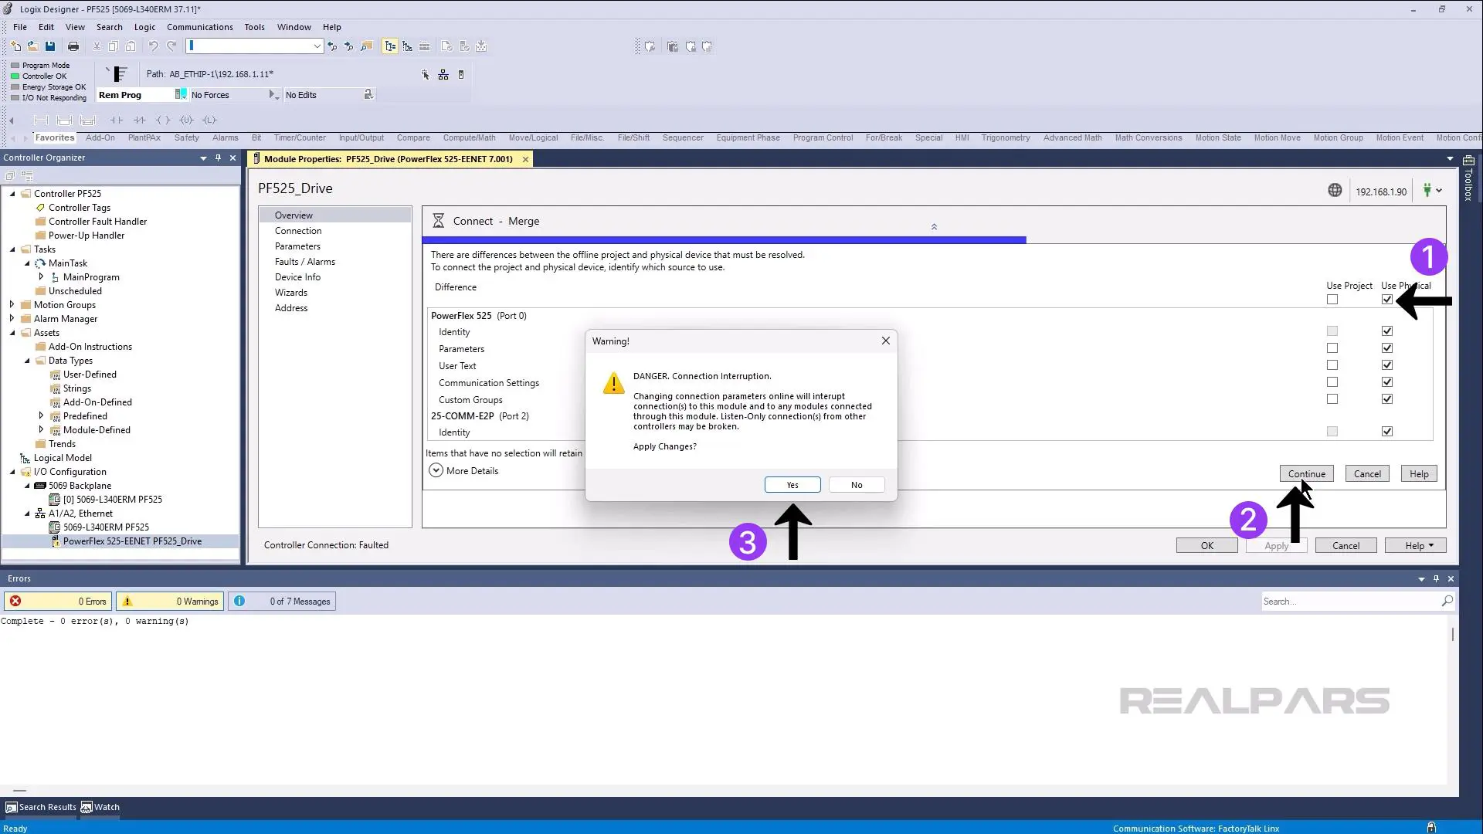The height and width of the screenshot is (834, 1483).
Task: Open the Communications menu
Action: coord(199,26)
